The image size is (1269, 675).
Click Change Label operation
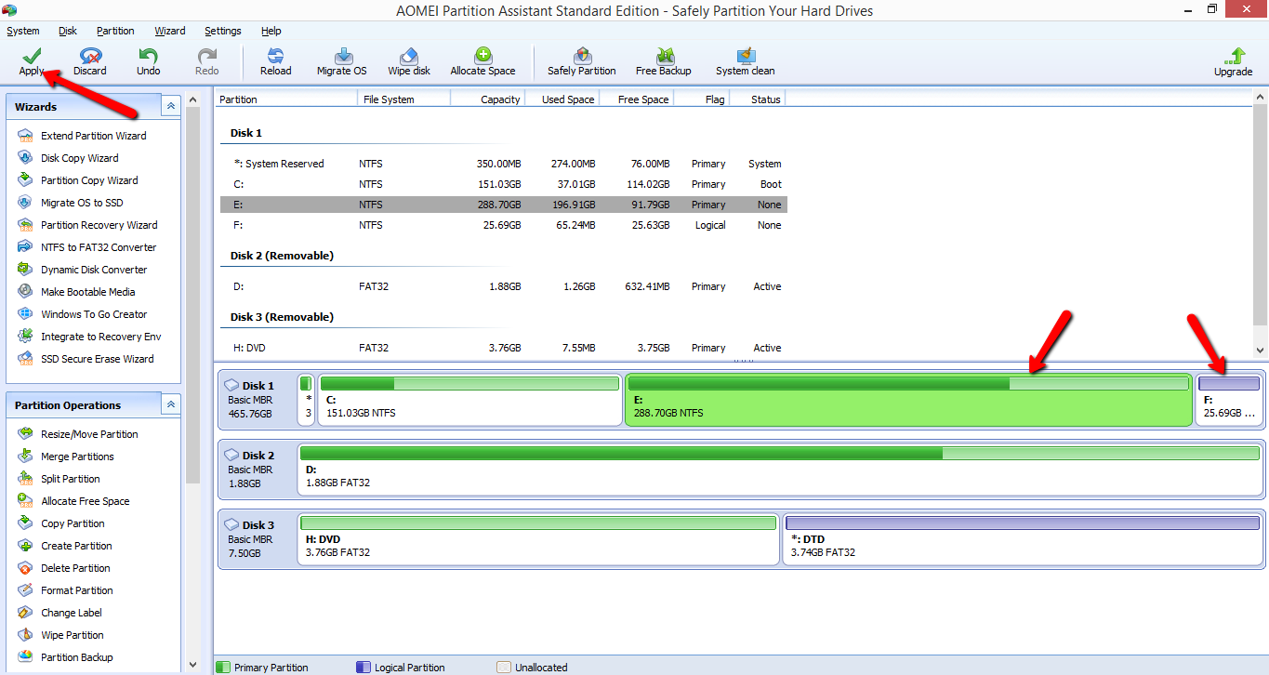click(72, 613)
